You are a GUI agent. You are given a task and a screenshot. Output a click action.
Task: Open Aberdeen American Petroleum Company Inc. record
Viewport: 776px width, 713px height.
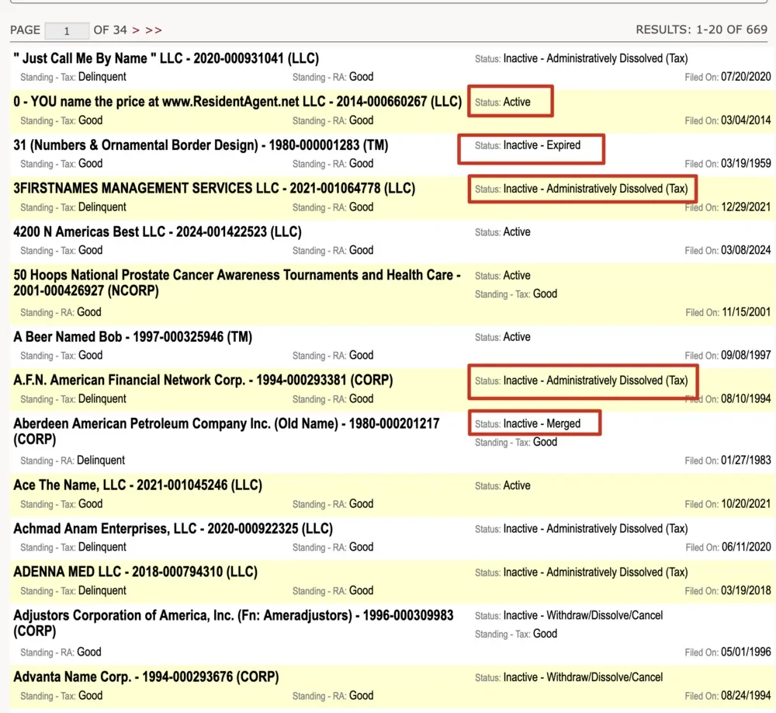[x=227, y=431]
